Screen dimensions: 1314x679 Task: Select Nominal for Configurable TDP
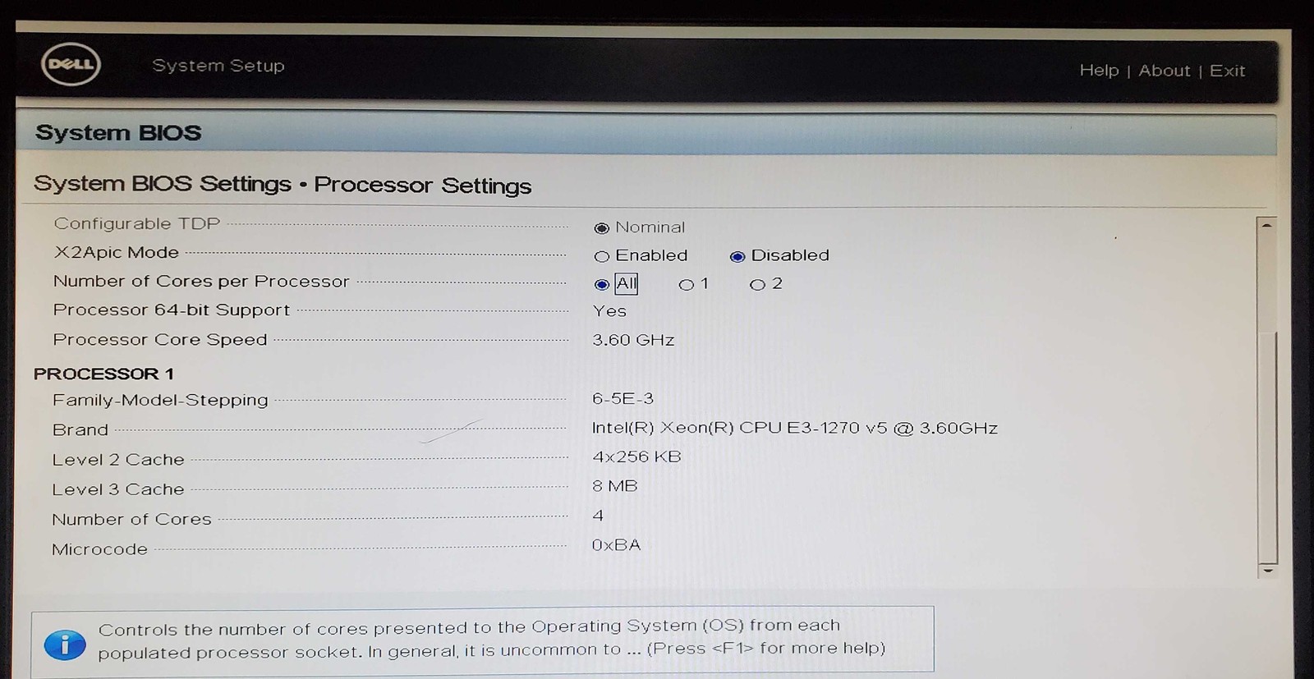(x=602, y=228)
